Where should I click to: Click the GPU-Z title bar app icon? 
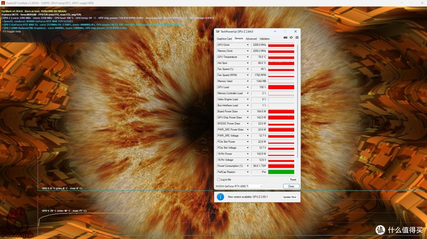coord(217,32)
